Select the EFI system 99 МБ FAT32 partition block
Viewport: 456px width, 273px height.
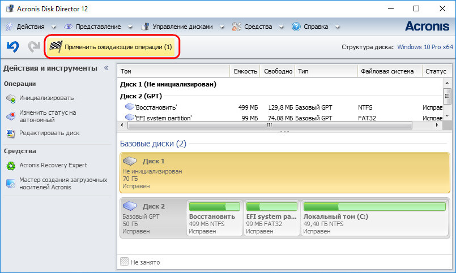pos(272,219)
